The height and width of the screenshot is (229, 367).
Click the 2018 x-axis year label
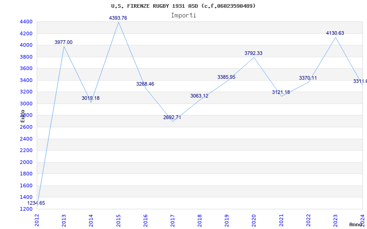(200, 220)
